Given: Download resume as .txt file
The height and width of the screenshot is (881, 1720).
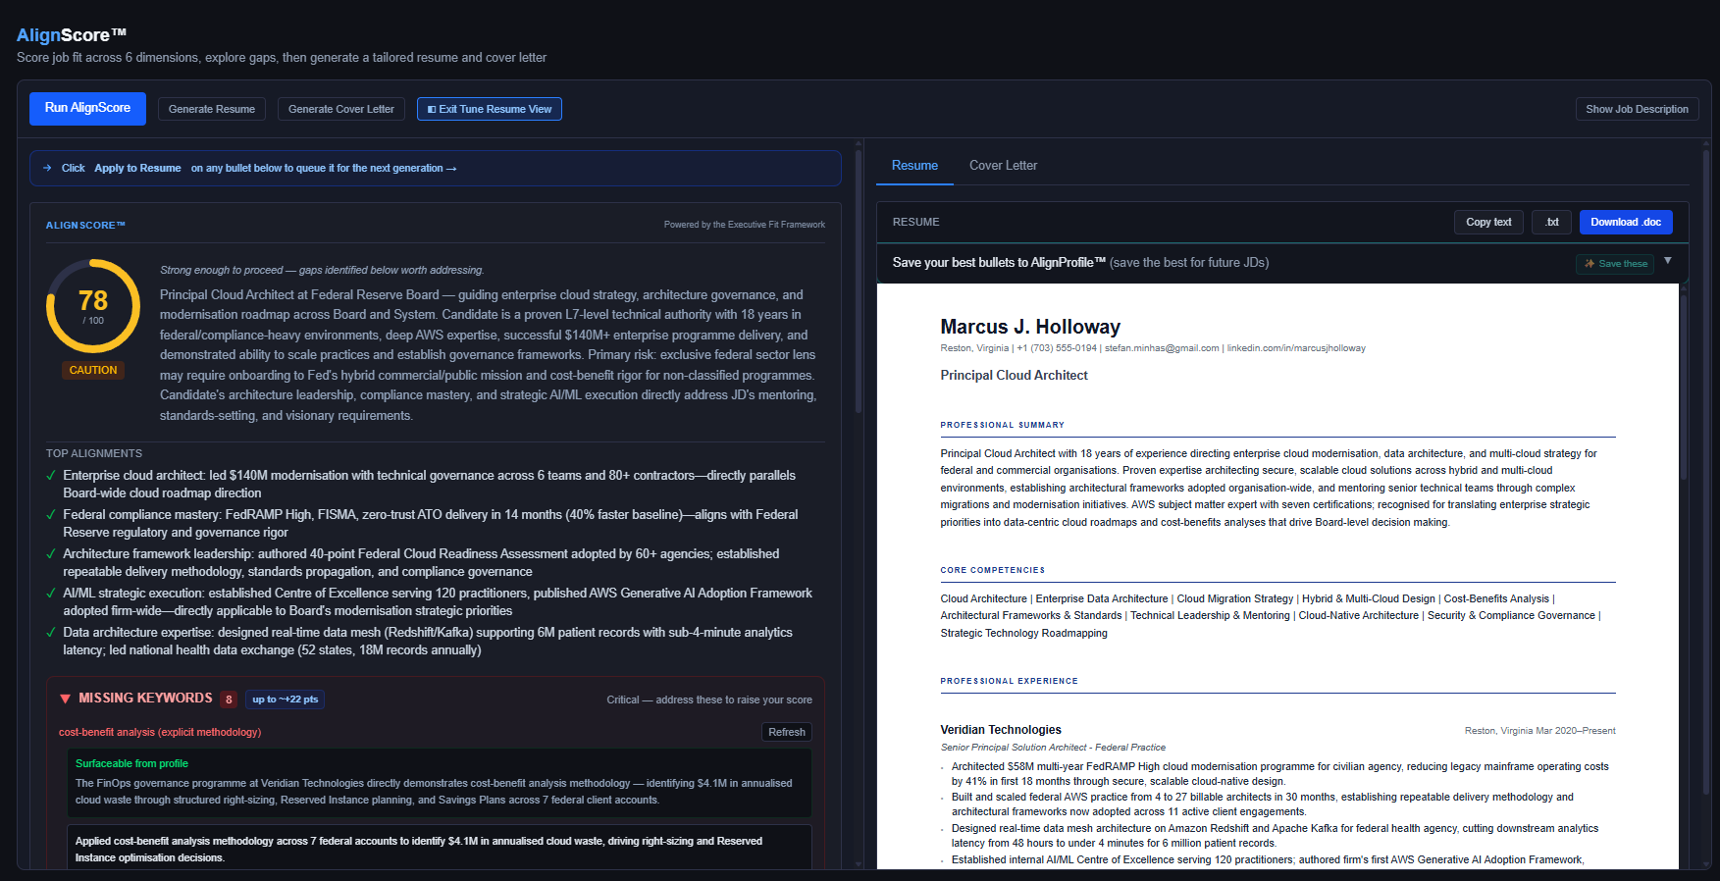Looking at the screenshot, I should point(1552,222).
